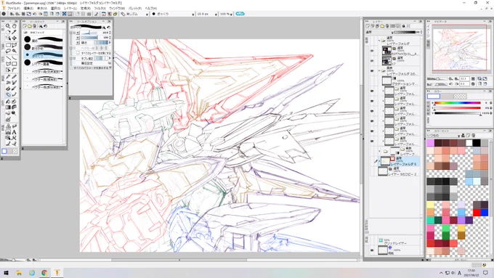Select sub color chip in Color panel
This screenshot has width=494, height=278.
pos(447,97)
